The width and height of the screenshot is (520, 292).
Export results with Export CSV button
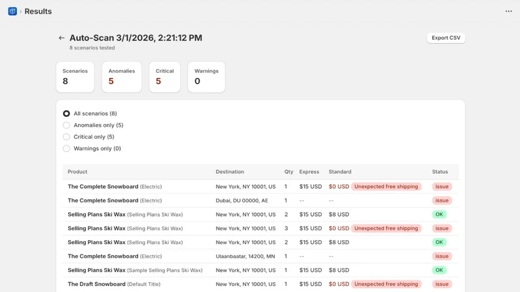[446, 38]
